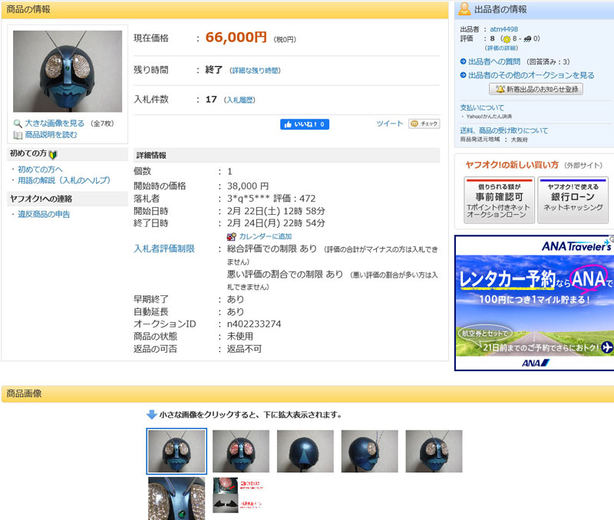Select second thumbnail with red-lit eyes
Image resolution: width=614 pixels, height=520 pixels.
[241, 451]
